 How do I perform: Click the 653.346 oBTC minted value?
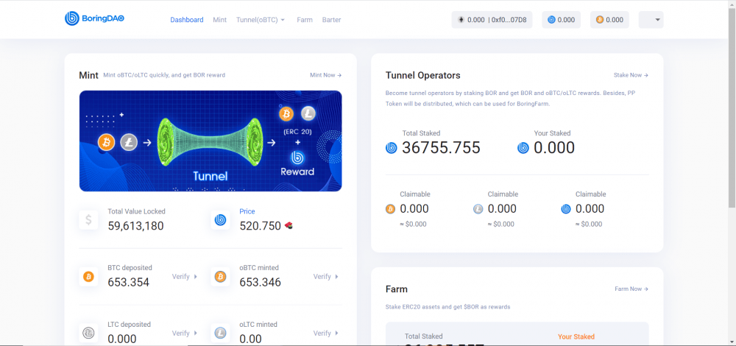[261, 282]
